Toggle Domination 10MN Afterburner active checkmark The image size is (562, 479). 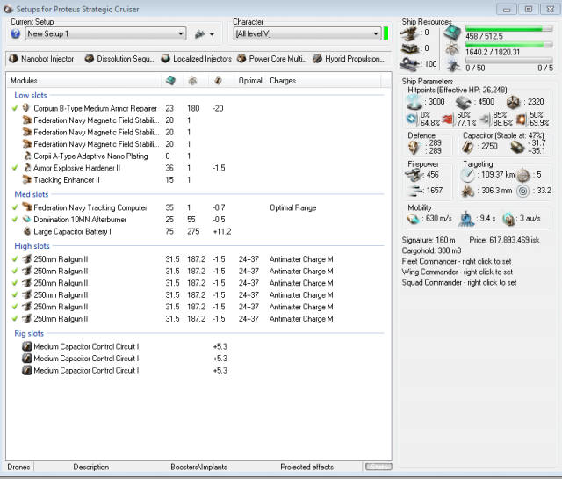click(15, 219)
